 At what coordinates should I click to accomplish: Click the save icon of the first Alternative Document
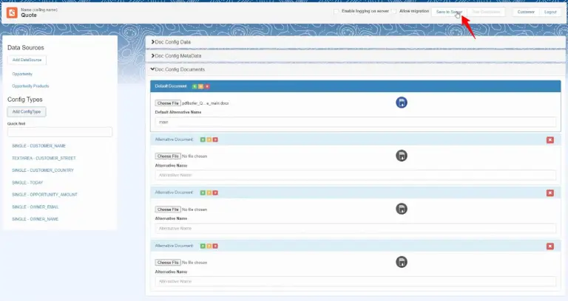(402, 156)
